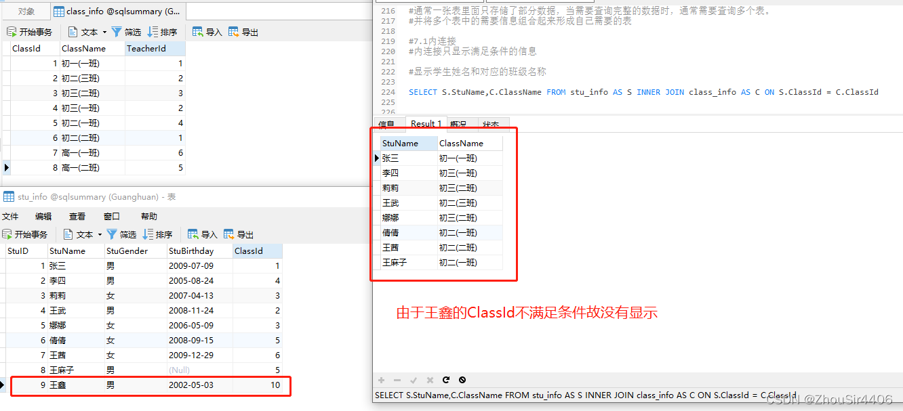Stop the running query with the cancel icon
Viewport: 903px width, 411px height.
462,380
